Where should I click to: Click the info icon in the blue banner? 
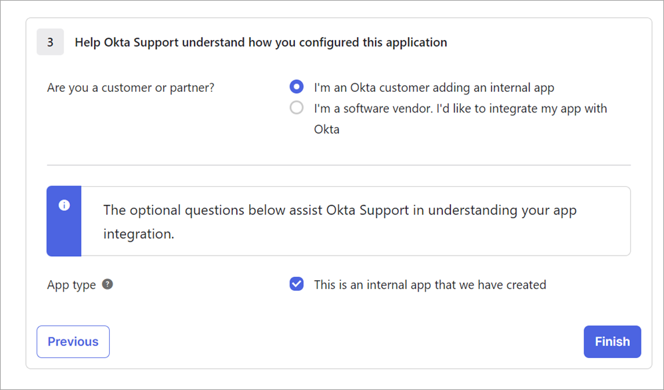[64, 206]
